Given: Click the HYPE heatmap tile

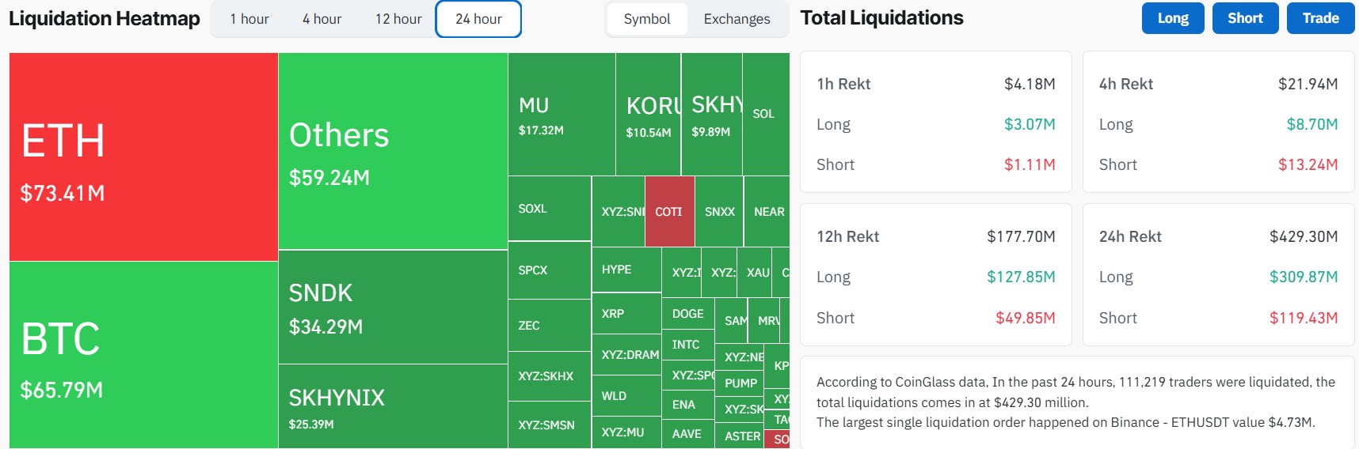Looking at the screenshot, I should (626, 270).
